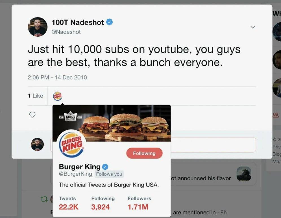Click the reply text input box

tap(213, 145)
